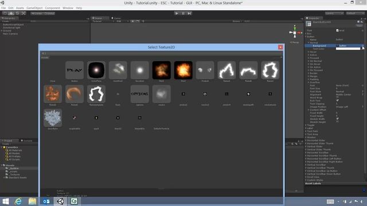Toggle the Rich Text checkbox
Viewport: 367px width, 206px height.
tap(337, 101)
